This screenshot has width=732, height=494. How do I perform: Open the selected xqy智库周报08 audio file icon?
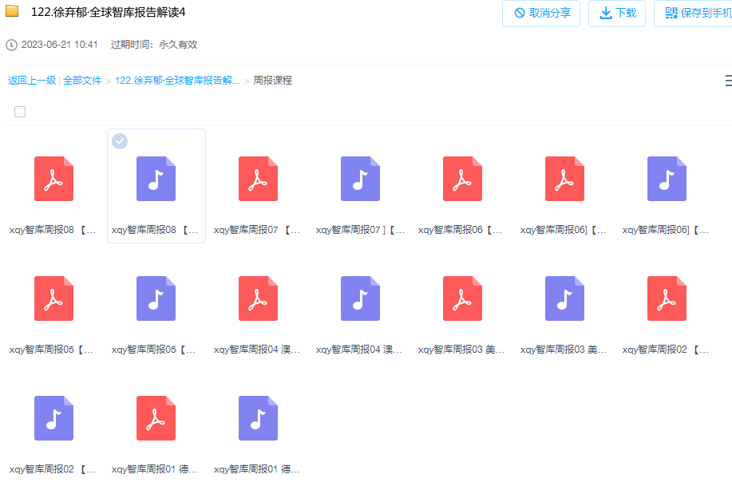(x=156, y=179)
